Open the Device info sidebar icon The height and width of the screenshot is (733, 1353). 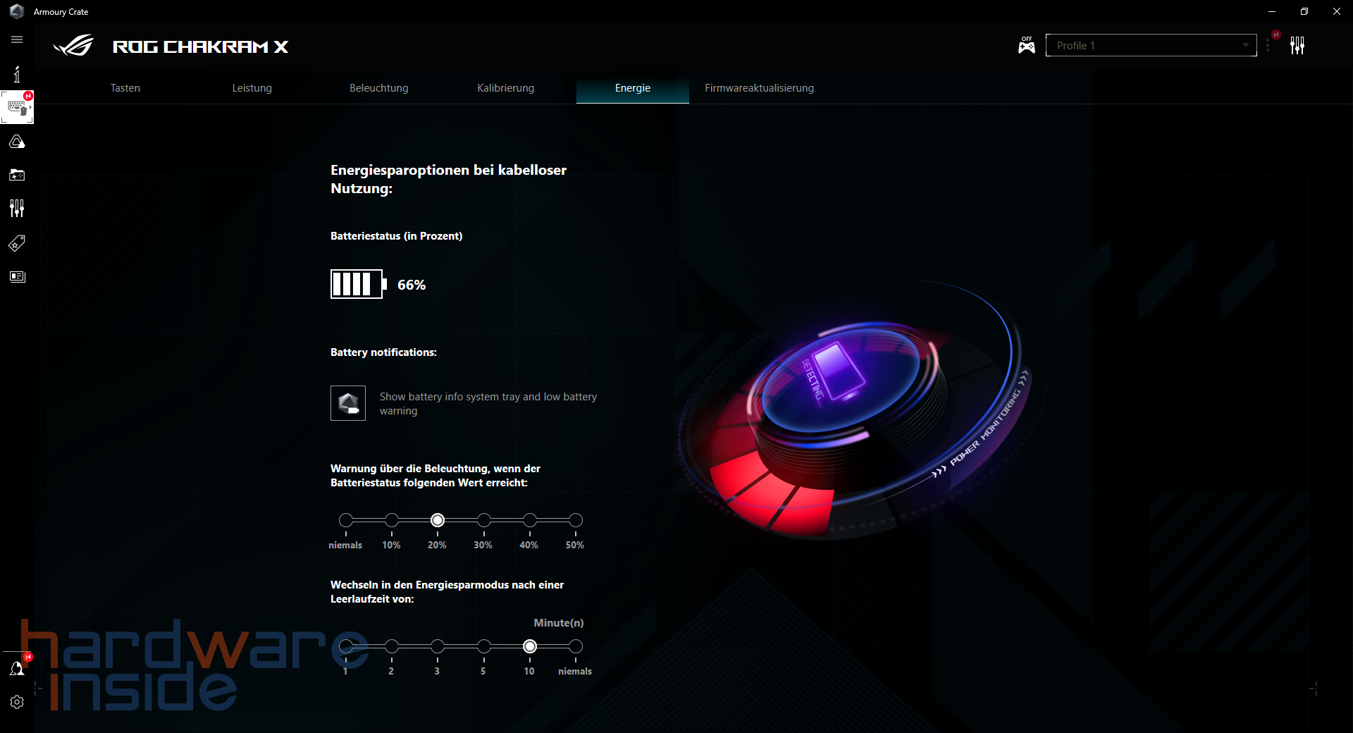point(17,74)
